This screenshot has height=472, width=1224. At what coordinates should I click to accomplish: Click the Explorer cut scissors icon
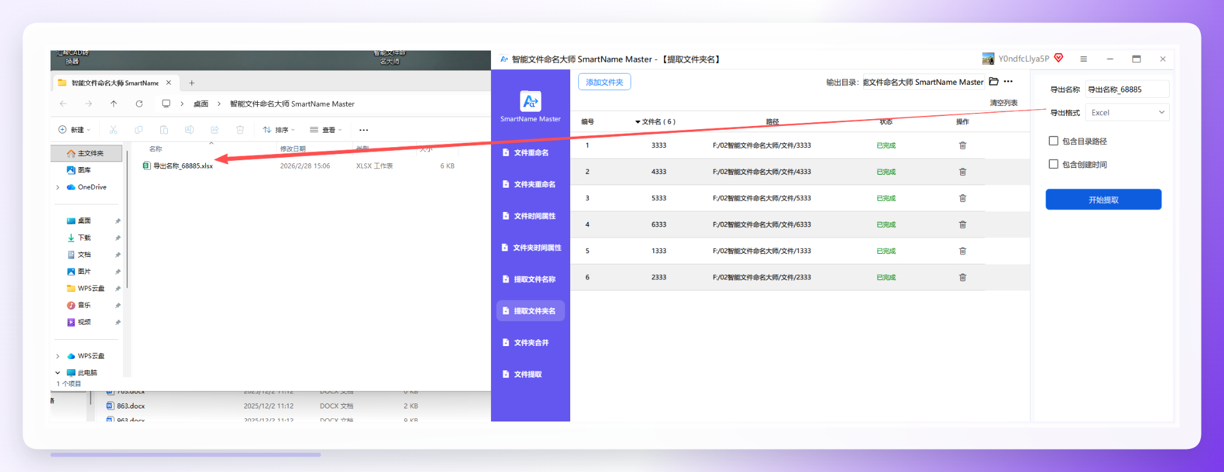click(x=113, y=130)
